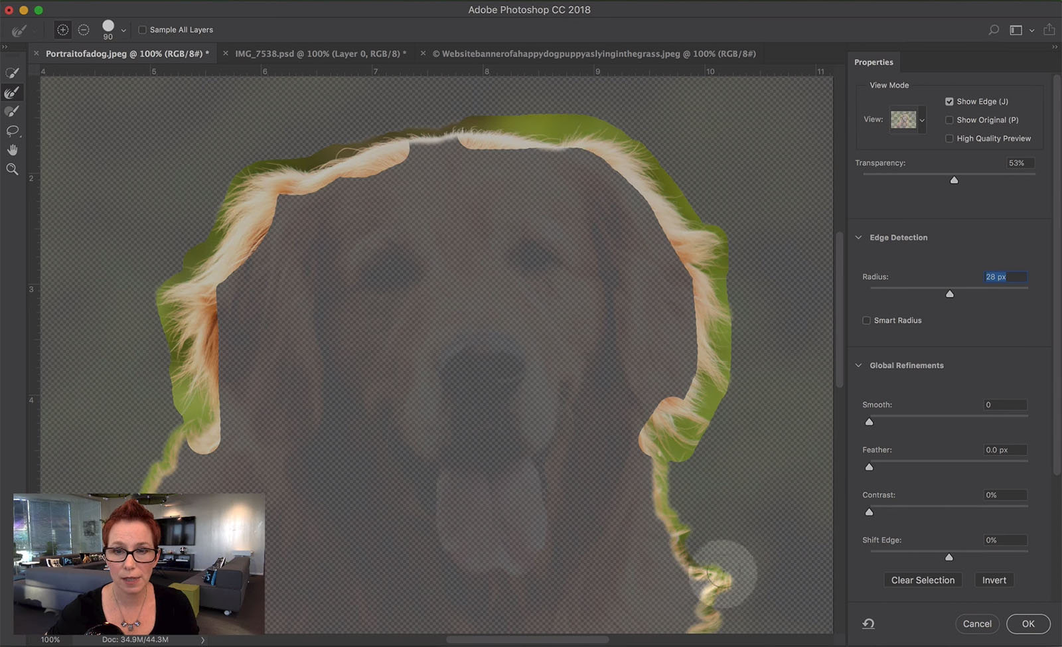Screen dimensions: 1062x647
Task: Open the brush size dropdown
Action: [123, 29]
